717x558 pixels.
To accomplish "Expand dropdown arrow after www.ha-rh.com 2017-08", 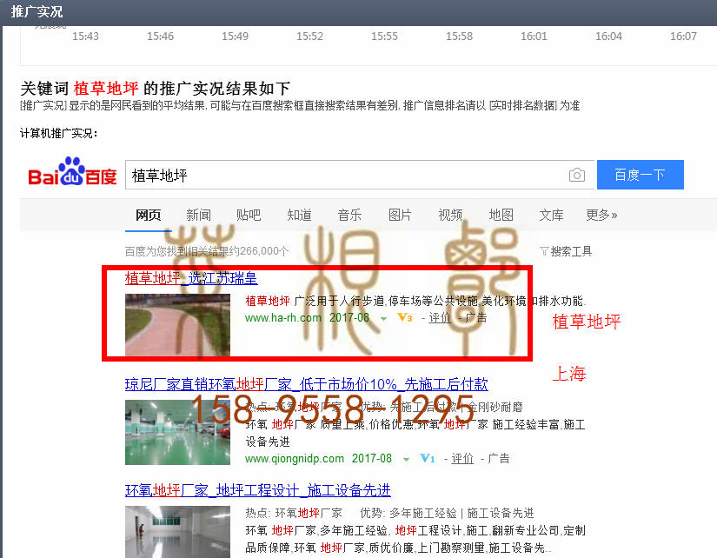I will pos(383,318).
